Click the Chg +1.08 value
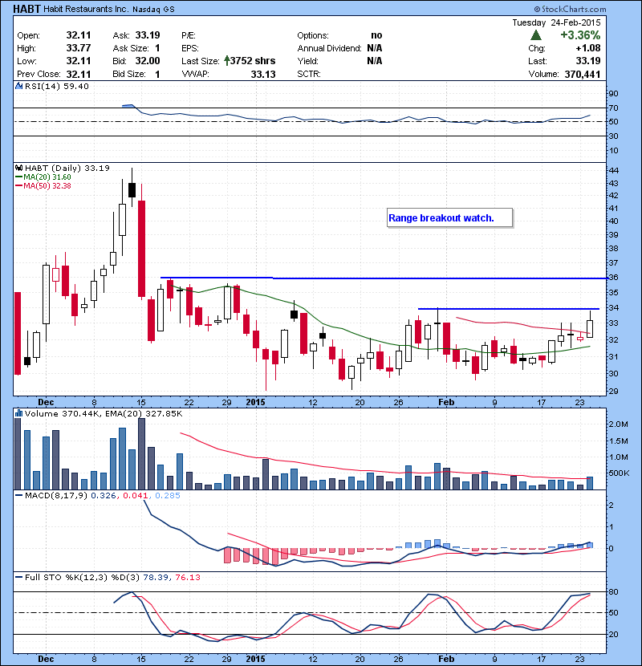 coord(588,48)
